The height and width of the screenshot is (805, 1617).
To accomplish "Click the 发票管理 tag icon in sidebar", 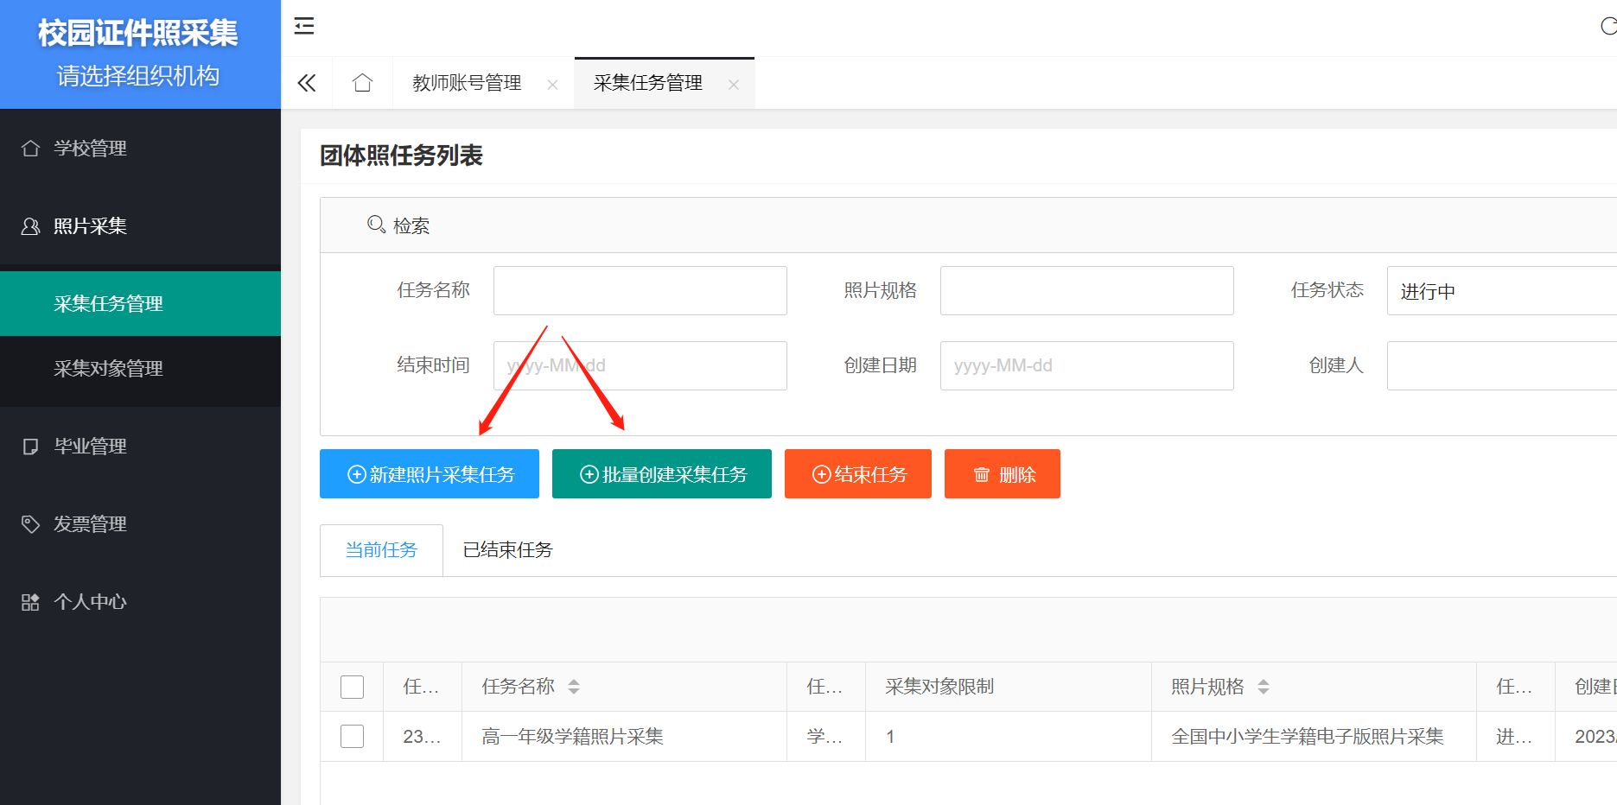I will coord(30,523).
